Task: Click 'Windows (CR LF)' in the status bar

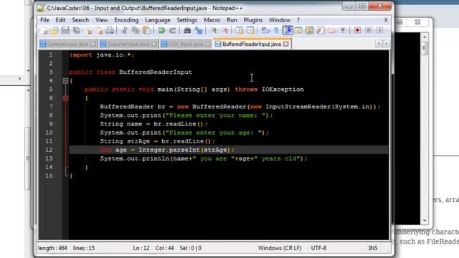Action: [x=280, y=248]
